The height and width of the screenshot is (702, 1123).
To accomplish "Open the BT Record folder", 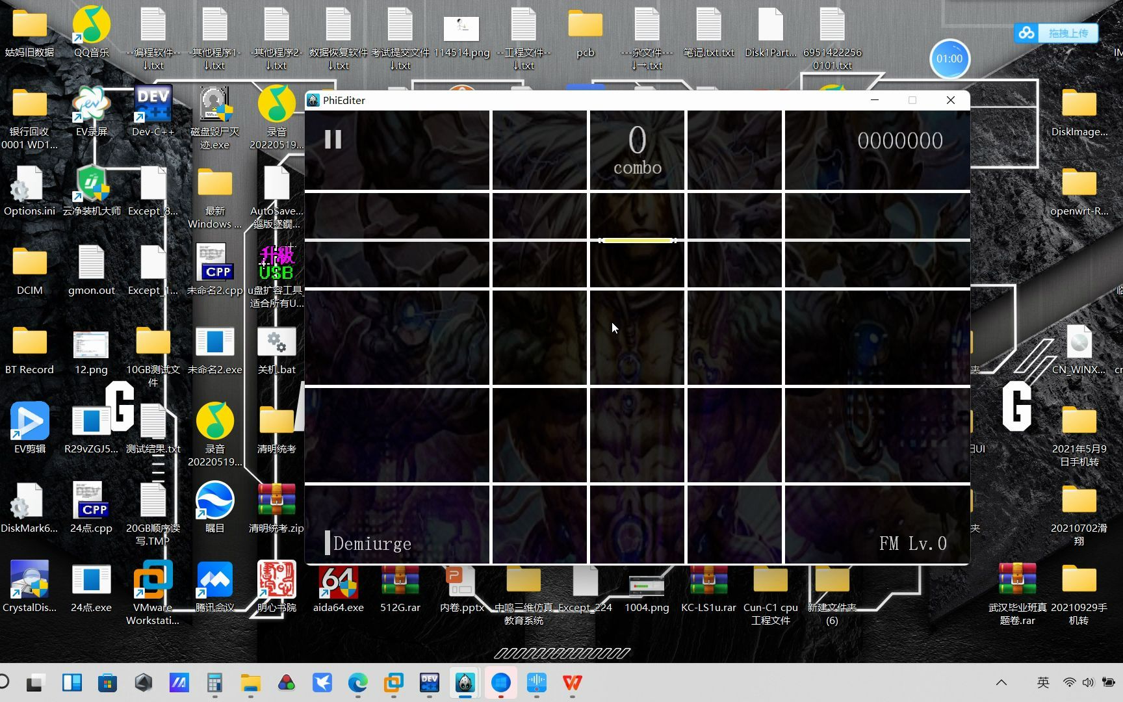I will pos(29,348).
